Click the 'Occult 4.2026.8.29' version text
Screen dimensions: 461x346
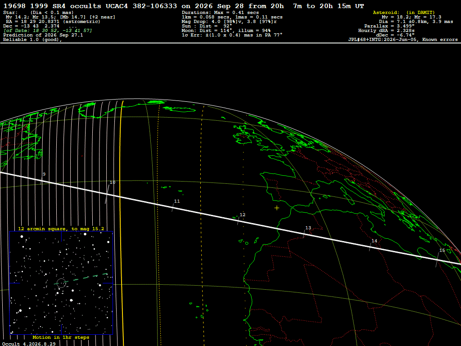(x=29, y=344)
